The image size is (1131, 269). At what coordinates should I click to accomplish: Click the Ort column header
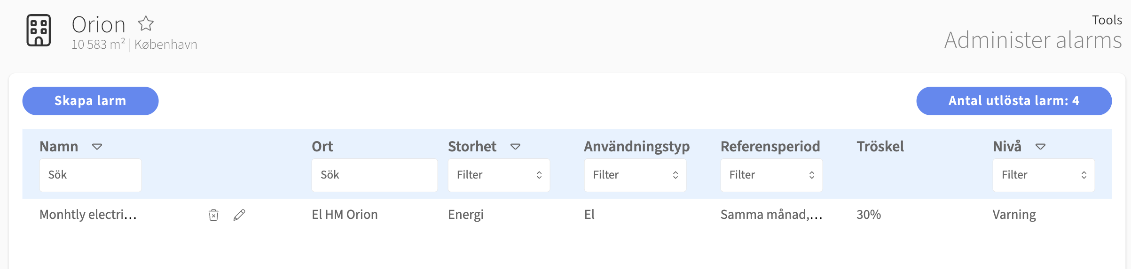pos(322,147)
